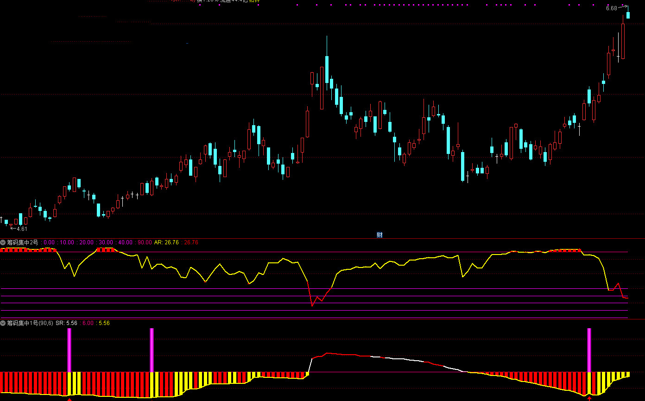Click the leftmost magenta signal bar
The image size is (645, 401).
[70, 350]
